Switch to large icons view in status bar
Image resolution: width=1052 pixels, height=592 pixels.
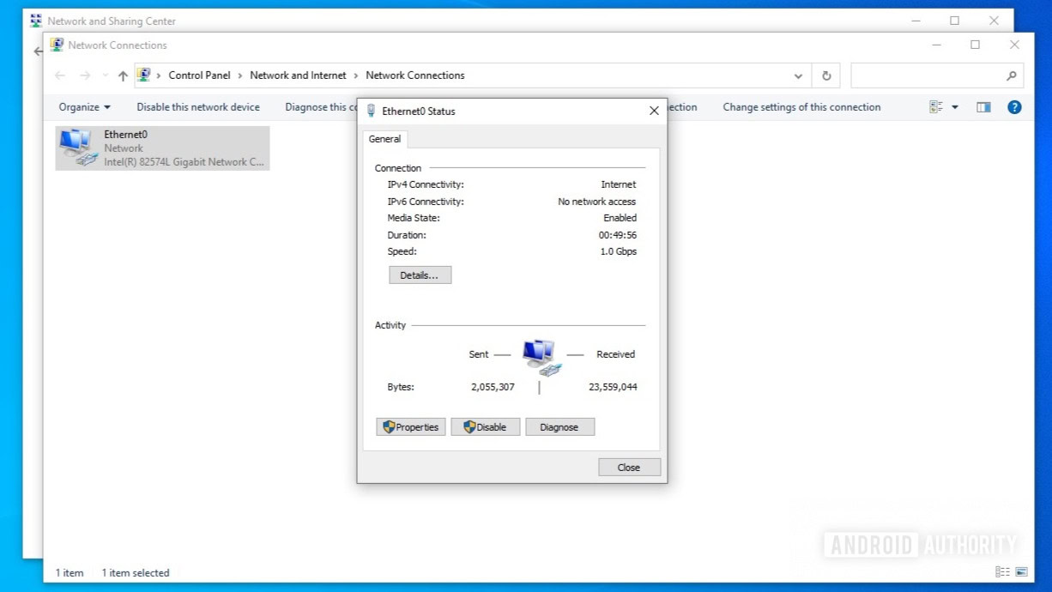1021,572
